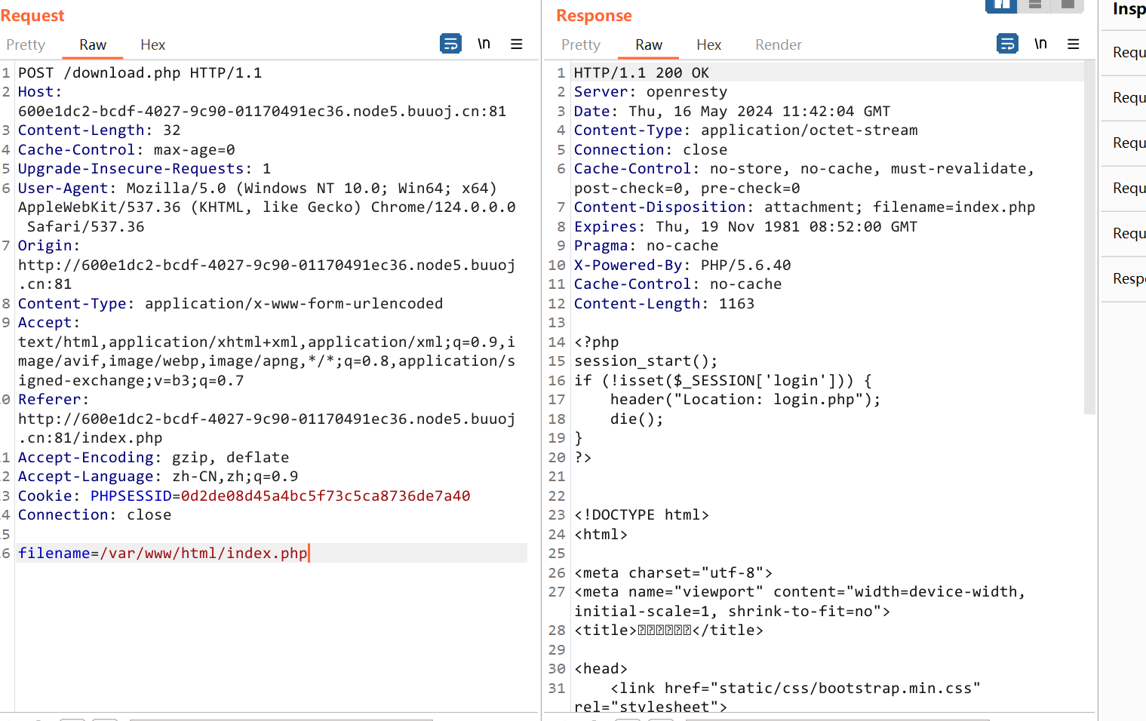Click the '<title>' line in Response
Screen dimensions: 1146x721
pos(669,630)
